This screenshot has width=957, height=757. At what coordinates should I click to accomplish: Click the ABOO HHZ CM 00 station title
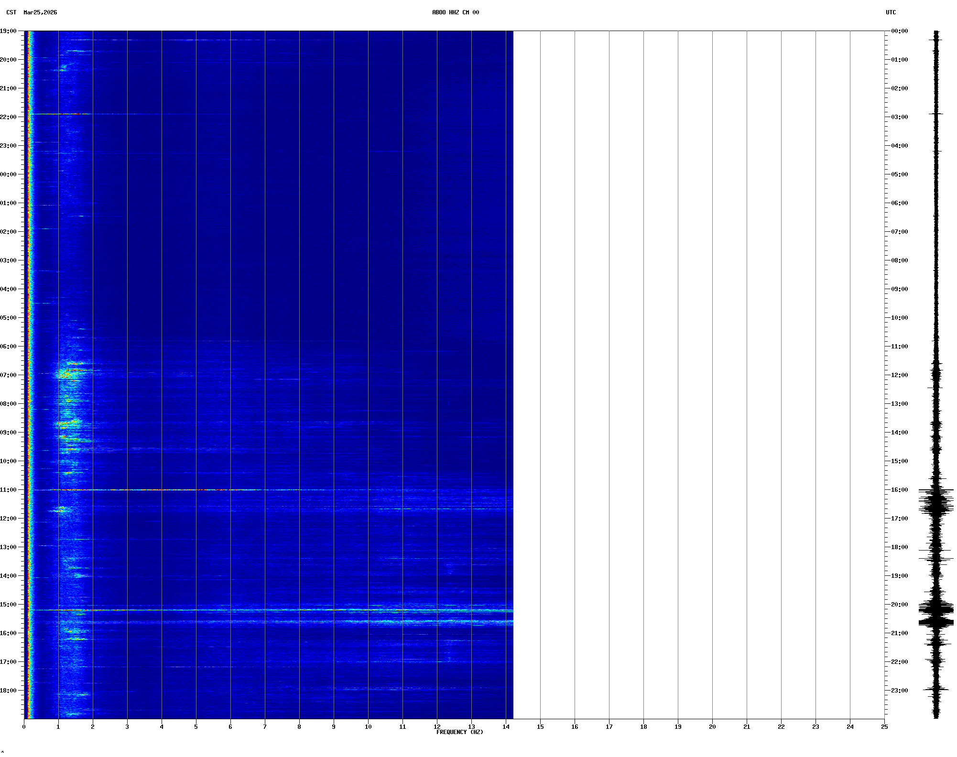tap(455, 12)
